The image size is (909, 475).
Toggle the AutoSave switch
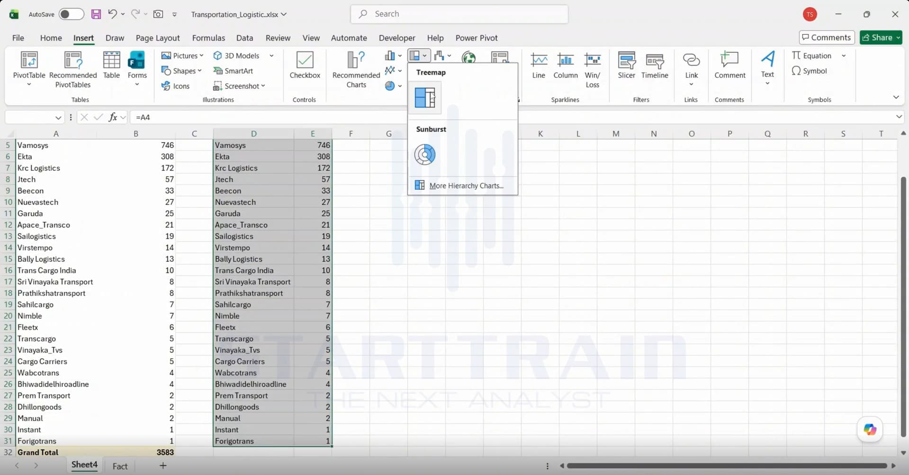click(x=71, y=14)
